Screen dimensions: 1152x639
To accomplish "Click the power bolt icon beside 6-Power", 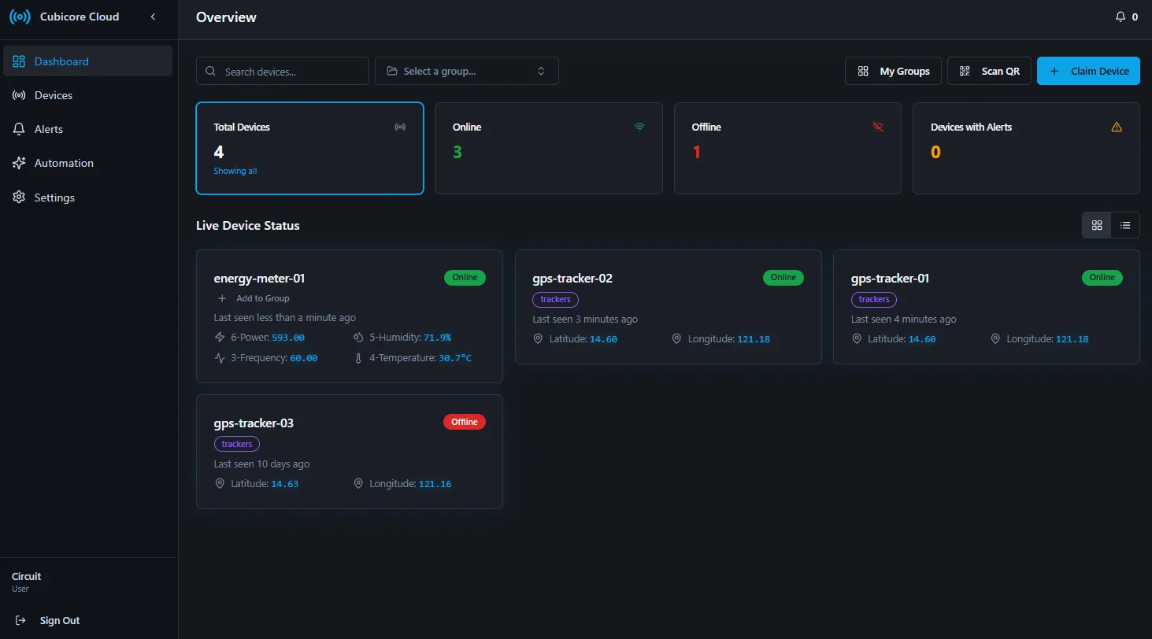I will 220,337.
